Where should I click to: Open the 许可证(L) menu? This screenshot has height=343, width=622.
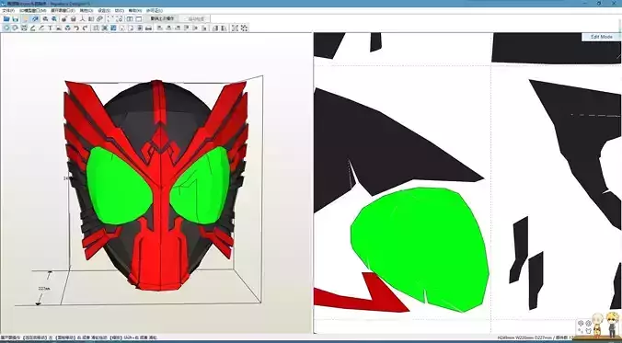point(155,11)
